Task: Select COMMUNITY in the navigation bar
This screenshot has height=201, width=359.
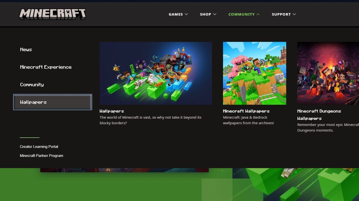Action: point(241,14)
